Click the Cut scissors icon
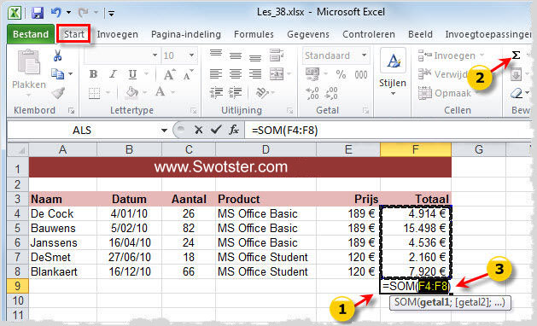537x326 pixels. tap(57, 55)
